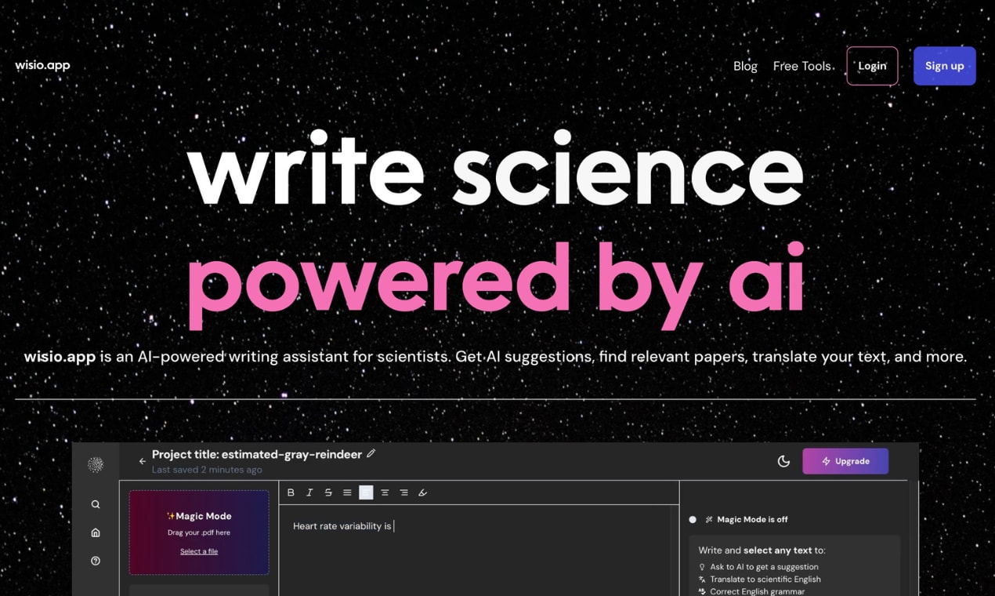Click 'Last saved 2 minutes ago' text
The height and width of the screenshot is (596, 995).
pyautogui.click(x=207, y=470)
